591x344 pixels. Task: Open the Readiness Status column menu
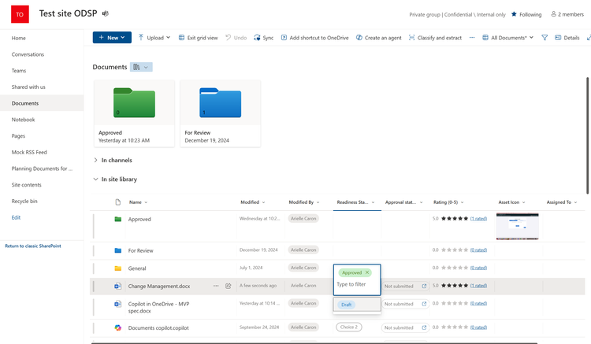(x=356, y=202)
